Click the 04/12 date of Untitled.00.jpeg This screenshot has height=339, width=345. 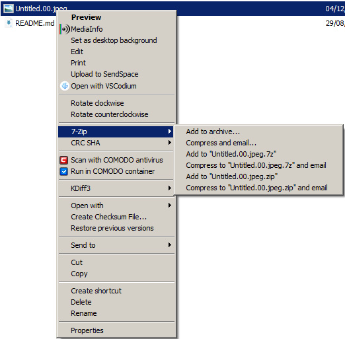pos(335,9)
